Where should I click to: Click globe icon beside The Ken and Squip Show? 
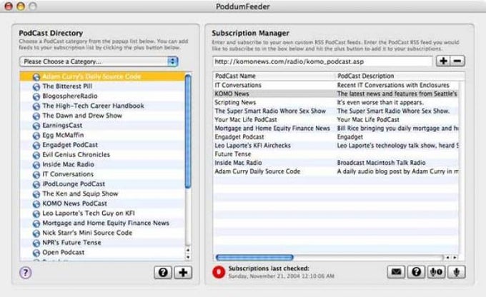pyautogui.click(x=36, y=194)
